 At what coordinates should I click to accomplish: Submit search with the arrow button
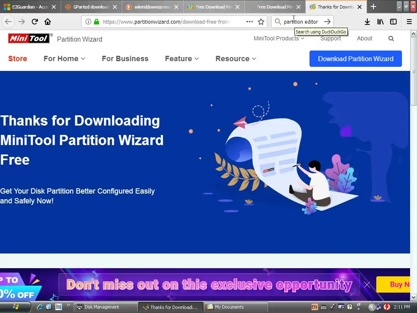[x=327, y=22]
